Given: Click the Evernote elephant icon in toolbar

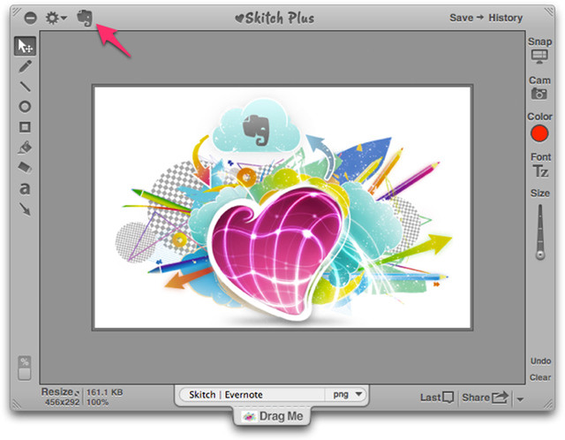Looking at the screenshot, I should point(85,18).
